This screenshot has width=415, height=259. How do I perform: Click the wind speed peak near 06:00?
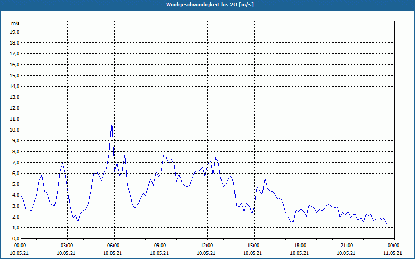112,122
